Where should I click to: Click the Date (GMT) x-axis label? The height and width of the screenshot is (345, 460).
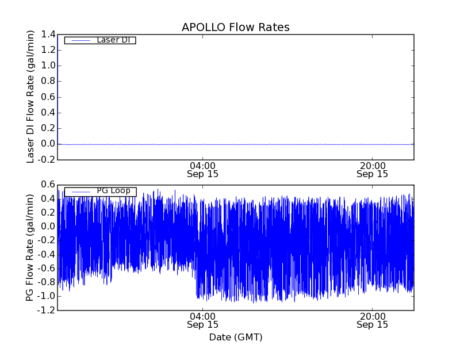tap(235, 337)
